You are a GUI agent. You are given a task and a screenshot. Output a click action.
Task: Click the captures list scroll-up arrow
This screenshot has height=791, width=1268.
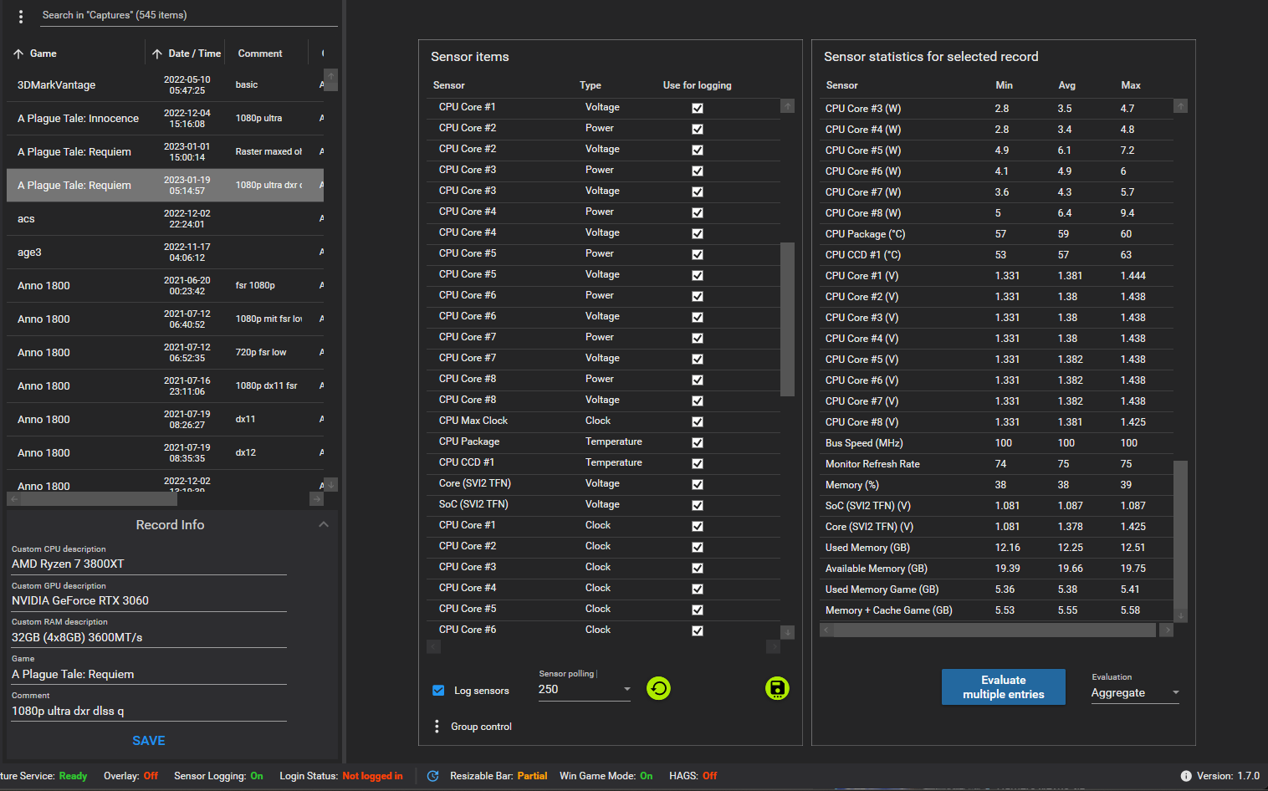point(331,76)
